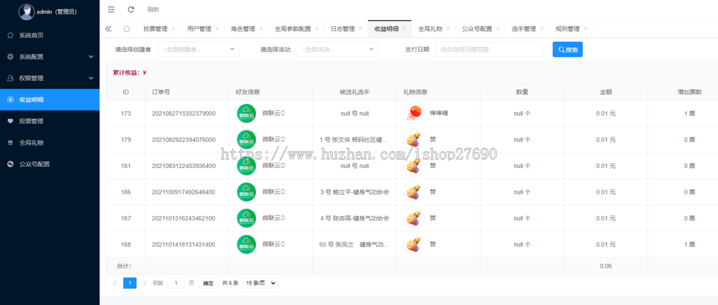718x305 pixels.
Task: Click the 棒棒糖 lollipop gift icon
Action: [x=413, y=113]
